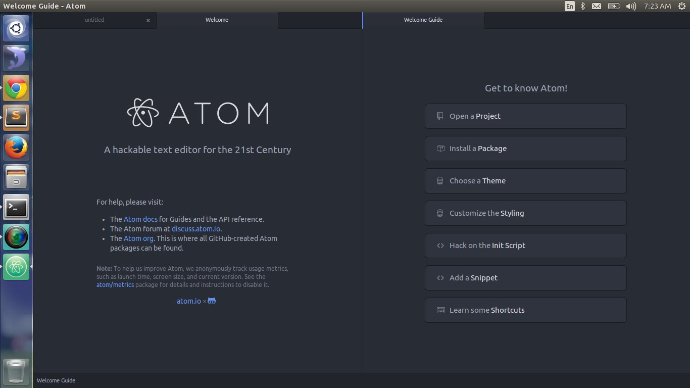
Task: Click the Sublime Text launcher icon
Action: (x=16, y=118)
